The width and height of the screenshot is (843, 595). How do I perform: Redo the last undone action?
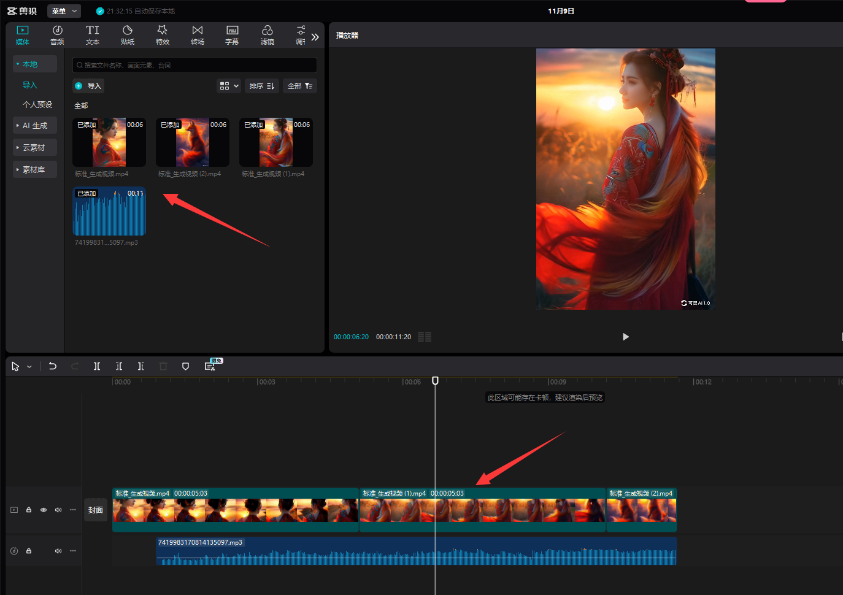tap(75, 366)
